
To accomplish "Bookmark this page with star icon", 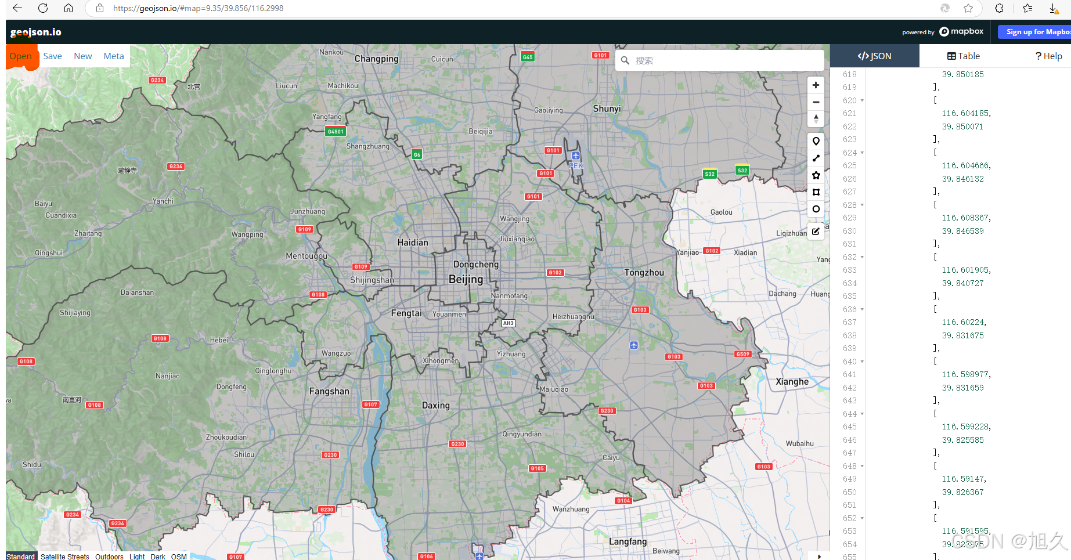I will pos(968,8).
